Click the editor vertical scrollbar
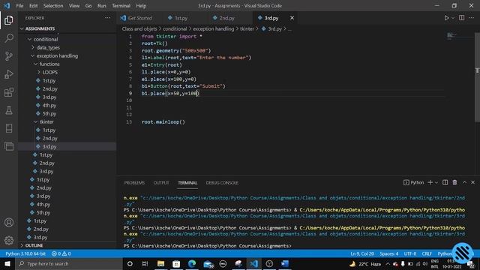480x270 pixels. (x=477, y=76)
